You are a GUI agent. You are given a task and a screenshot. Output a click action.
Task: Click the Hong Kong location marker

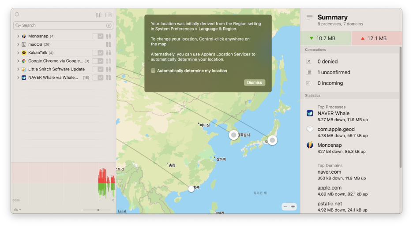[191, 189]
